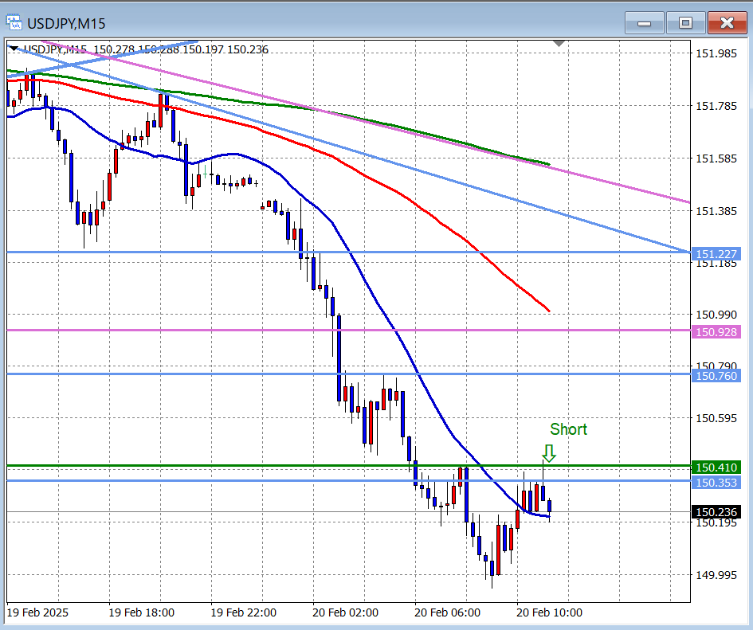The height and width of the screenshot is (630, 753).
Task: Click the 150.760 blue price level tag
Action: coord(716,375)
